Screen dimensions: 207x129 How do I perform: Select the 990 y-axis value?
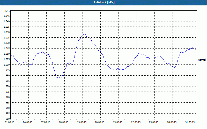tap(8, 76)
